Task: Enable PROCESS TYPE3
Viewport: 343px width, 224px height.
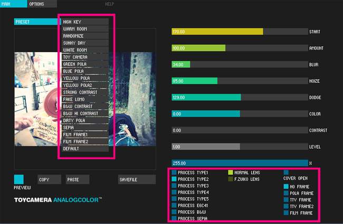Action: pos(174,186)
